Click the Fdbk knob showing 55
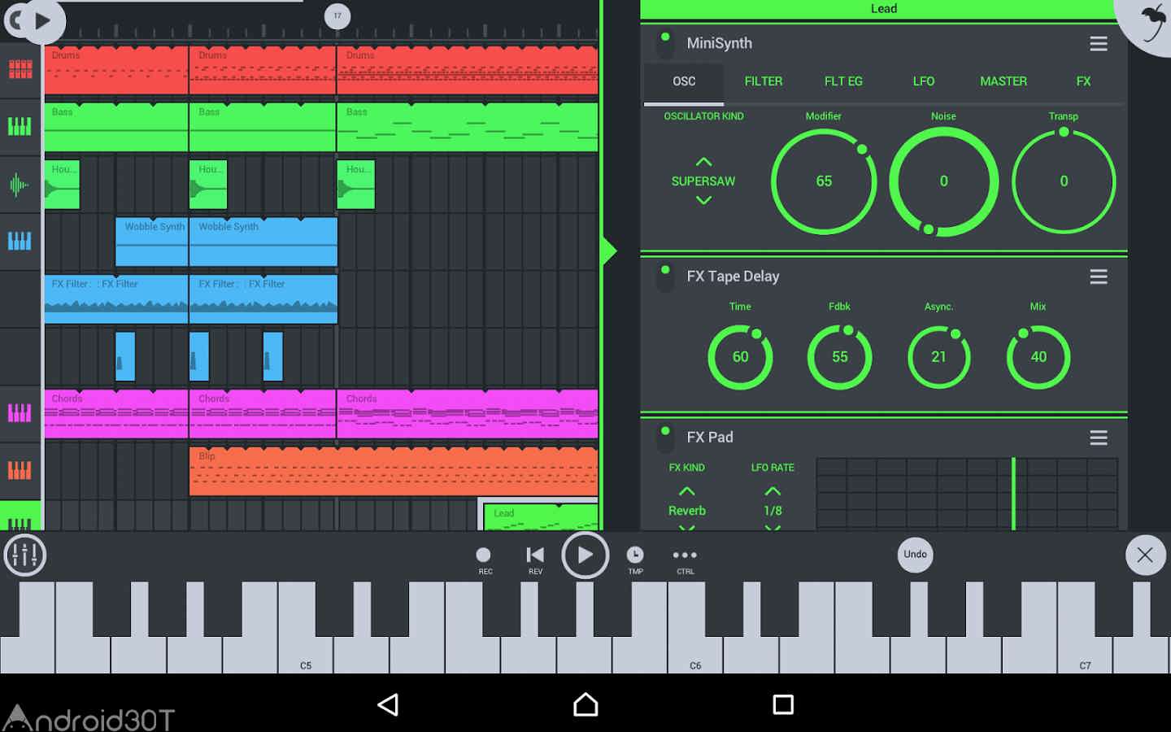 (839, 357)
